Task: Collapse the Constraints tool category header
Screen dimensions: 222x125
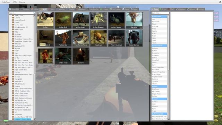Action: tap(159, 17)
